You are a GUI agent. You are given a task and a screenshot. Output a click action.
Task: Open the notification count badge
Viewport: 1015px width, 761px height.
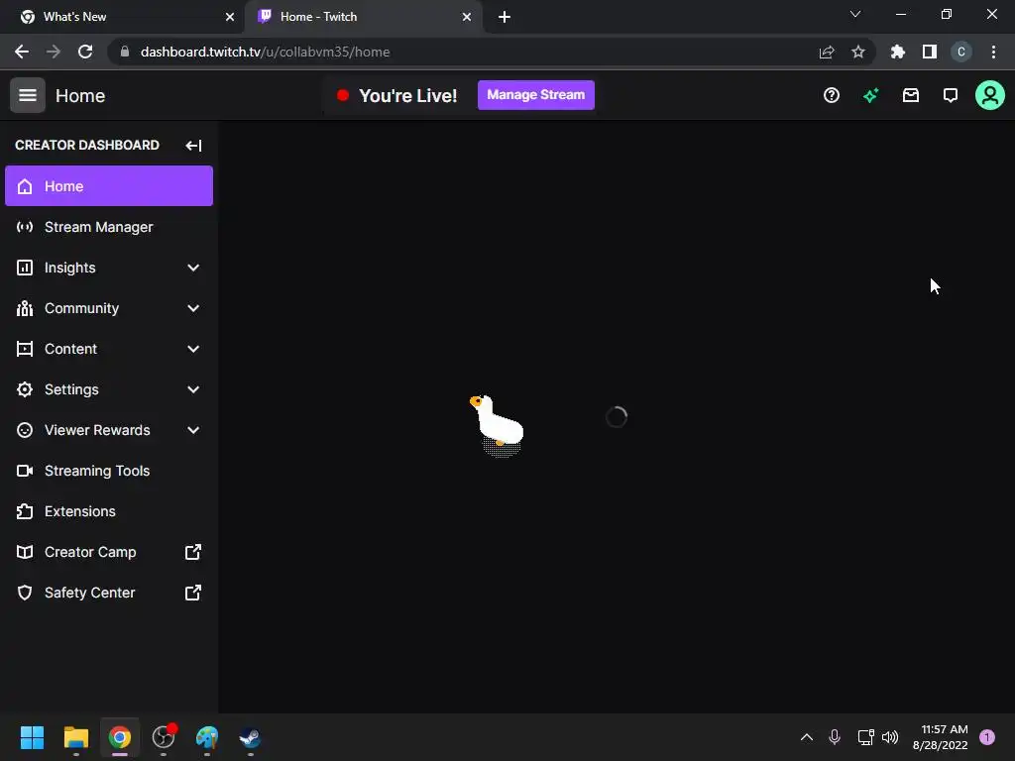click(x=987, y=737)
